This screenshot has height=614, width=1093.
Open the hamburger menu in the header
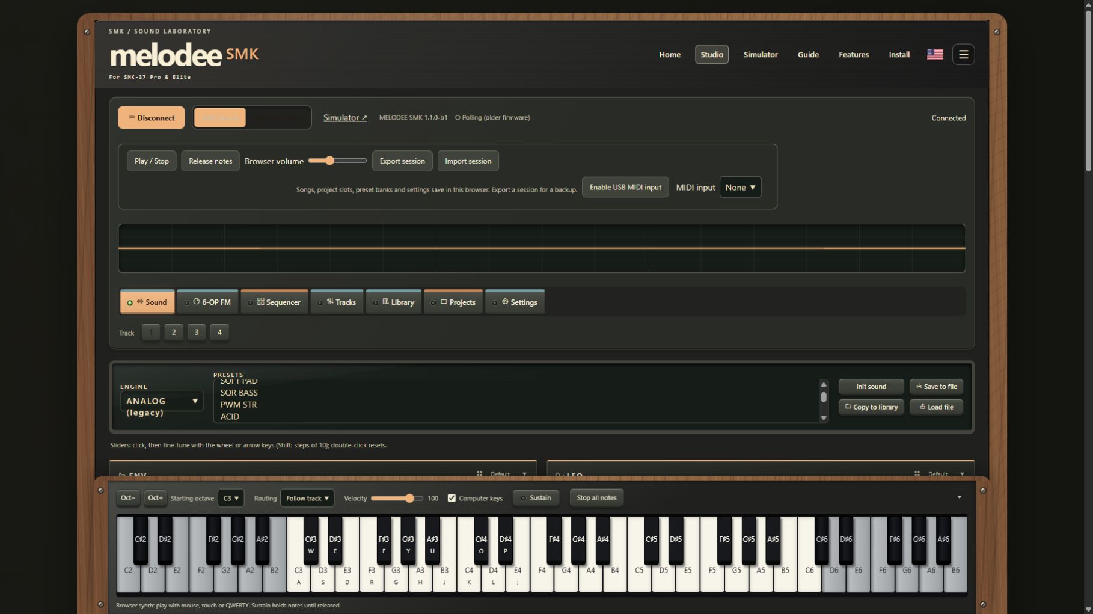coord(963,54)
